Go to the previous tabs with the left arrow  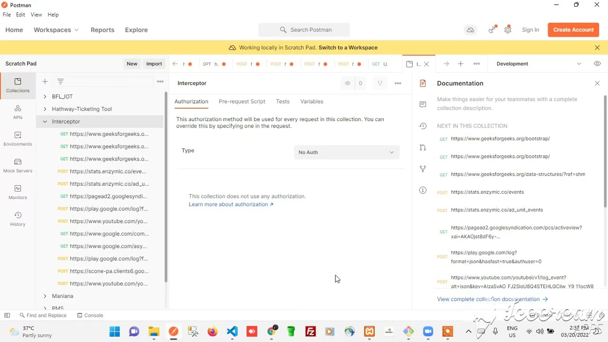(175, 64)
